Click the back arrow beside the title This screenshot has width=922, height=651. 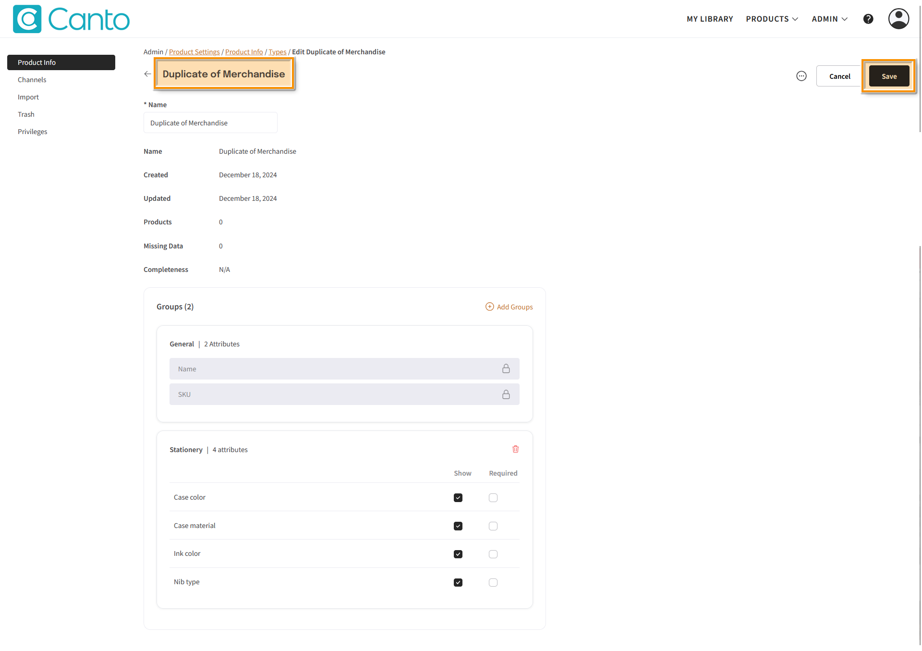click(x=147, y=74)
